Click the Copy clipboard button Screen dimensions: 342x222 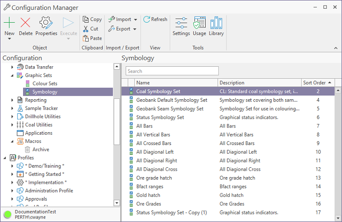pos(92,19)
